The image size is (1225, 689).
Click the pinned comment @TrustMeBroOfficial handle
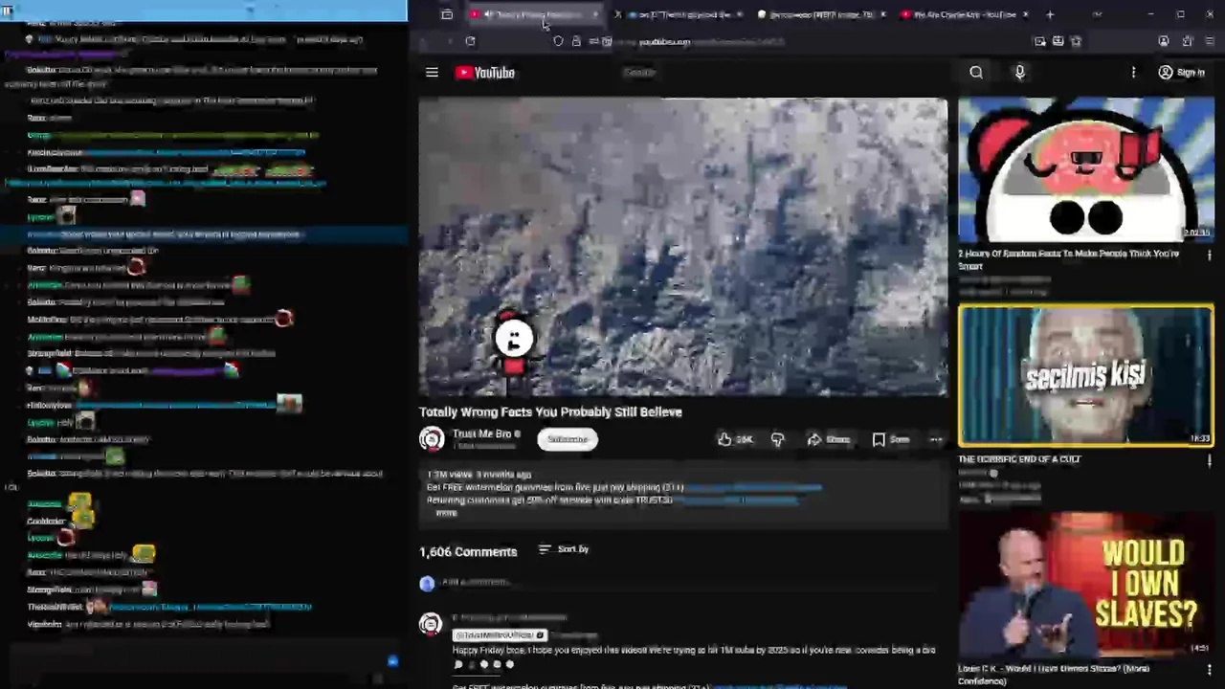click(500, 635)
